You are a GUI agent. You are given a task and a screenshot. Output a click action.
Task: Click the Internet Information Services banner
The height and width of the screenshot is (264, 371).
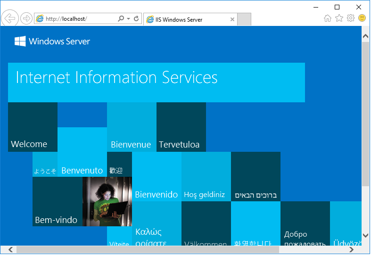pyautogui.click(x=157, y=82)
